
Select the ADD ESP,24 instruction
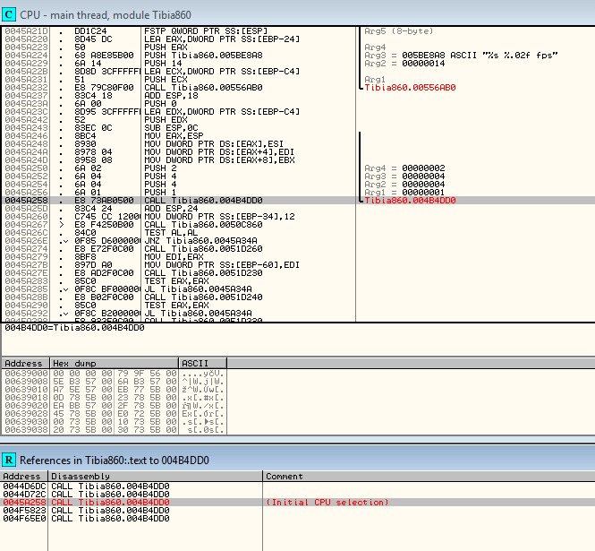pyautogui.click(x=171, y=208)
